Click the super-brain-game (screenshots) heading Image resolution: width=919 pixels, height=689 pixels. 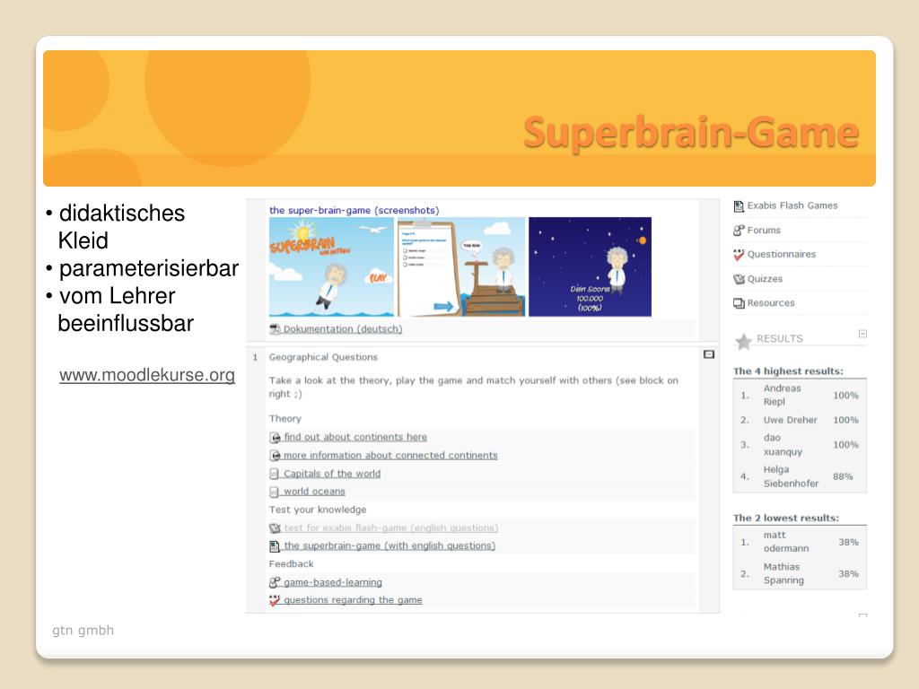click(x=354, y=210)
